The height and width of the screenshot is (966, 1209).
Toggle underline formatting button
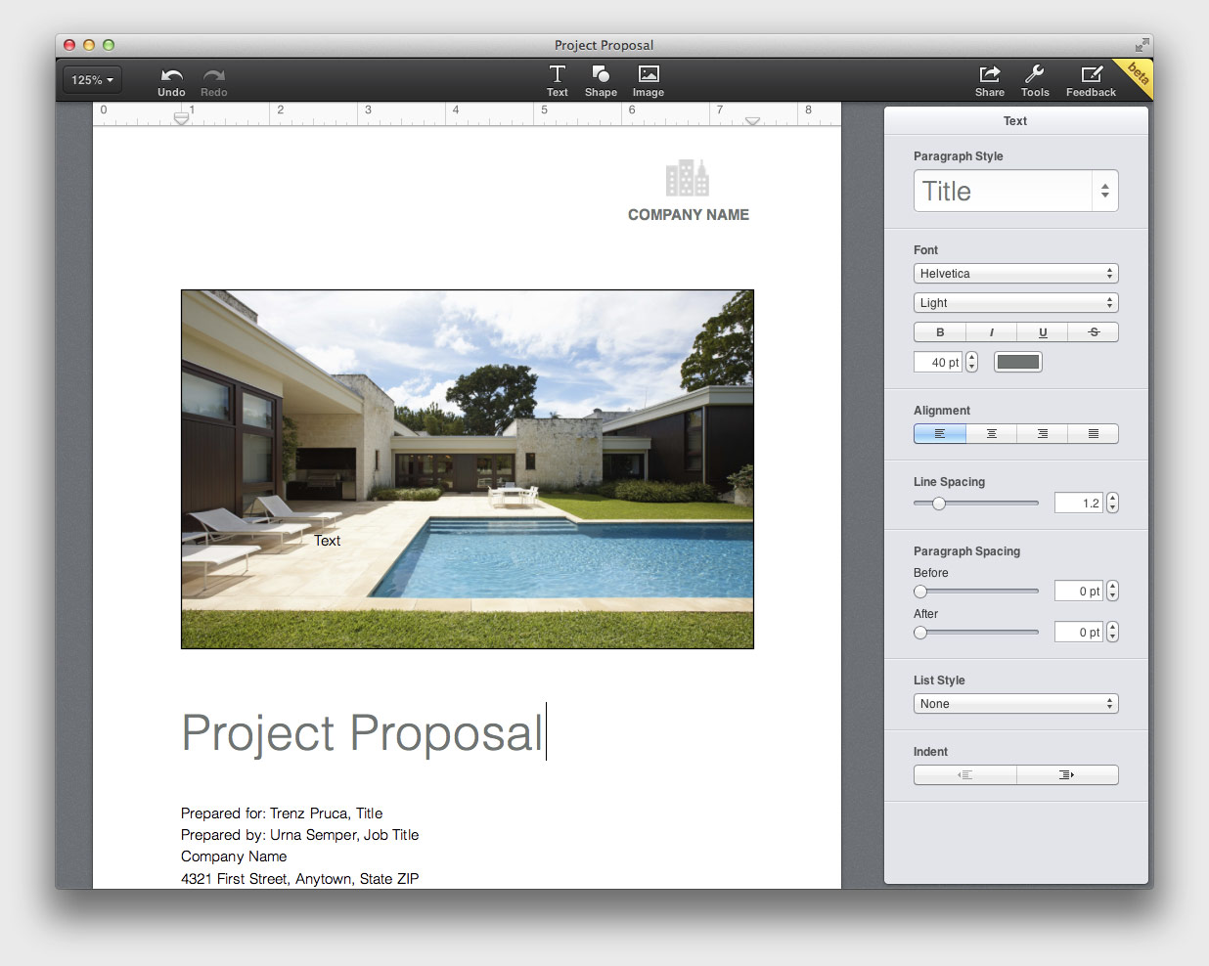click(x=1043, y=332)
